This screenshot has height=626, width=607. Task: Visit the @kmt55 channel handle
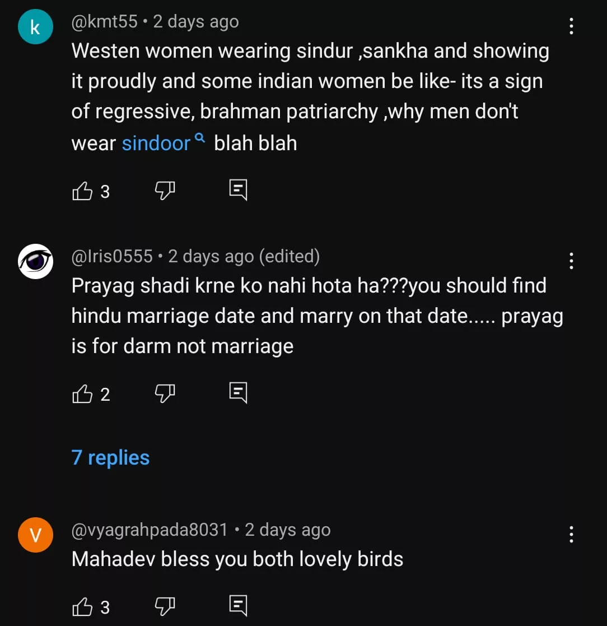pos(105,22)
